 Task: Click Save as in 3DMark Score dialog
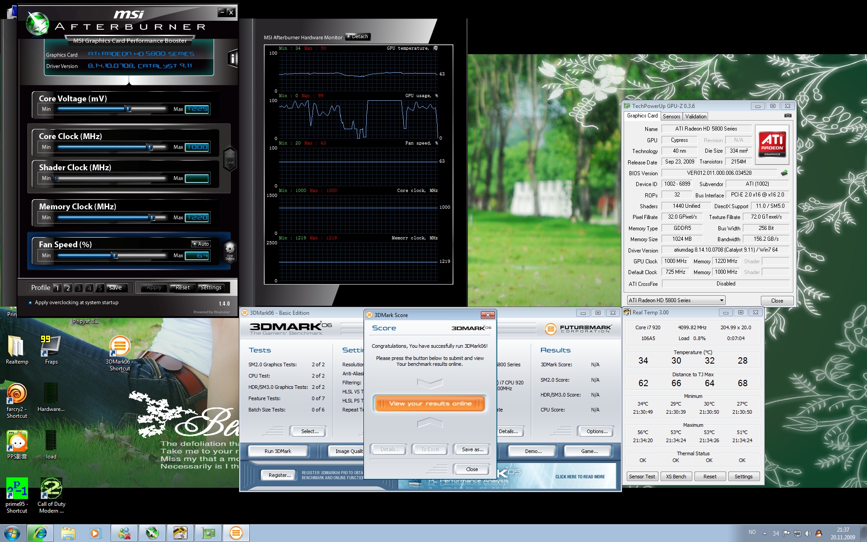(x=472, y=449)
